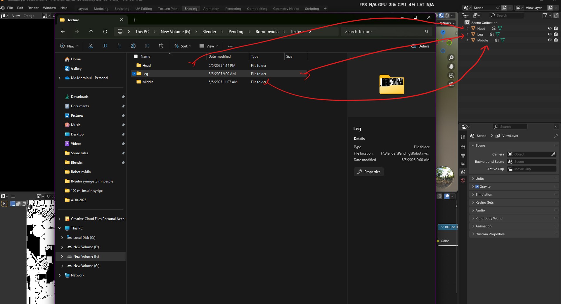Click the eyedropper next to Camera field
The width and height of the screenshot is (561, 304).
click(x=553, y=154)
